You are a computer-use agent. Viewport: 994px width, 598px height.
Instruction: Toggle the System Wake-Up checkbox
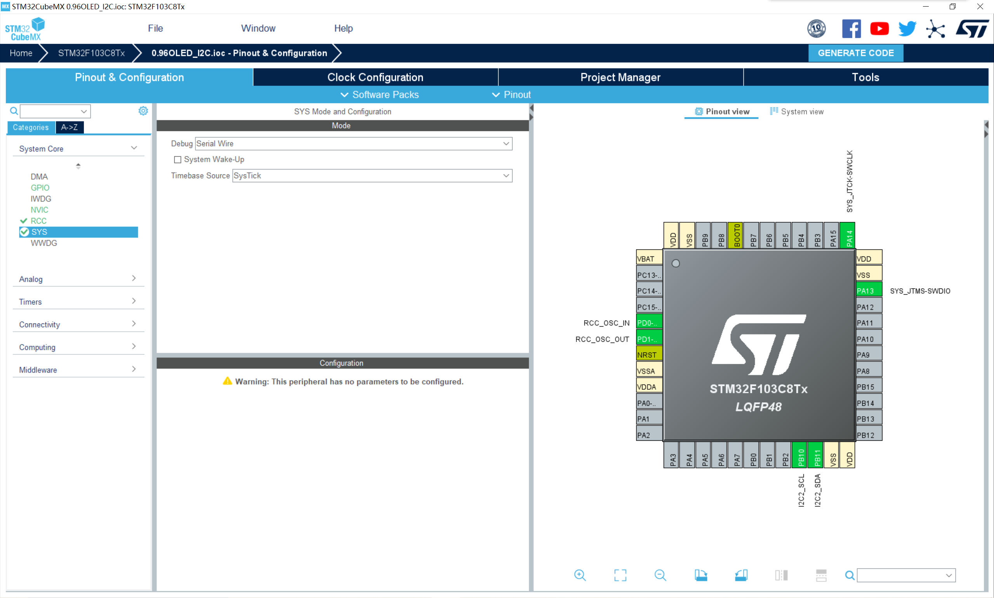(177, 159)
